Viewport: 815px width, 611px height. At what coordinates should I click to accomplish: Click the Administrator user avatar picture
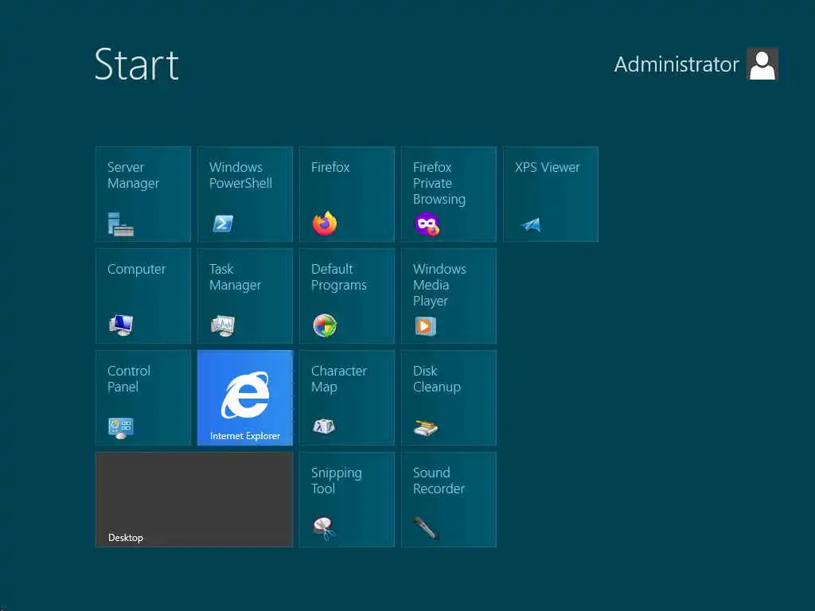[762, 64]
